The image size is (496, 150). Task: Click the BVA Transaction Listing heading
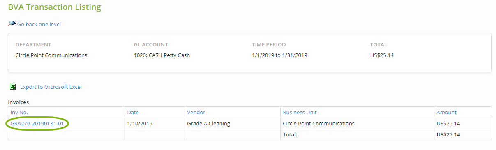(54, 7)
